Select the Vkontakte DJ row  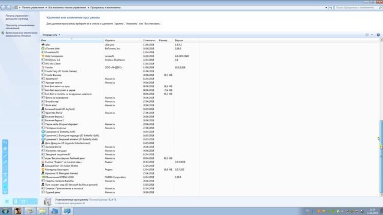120,53
